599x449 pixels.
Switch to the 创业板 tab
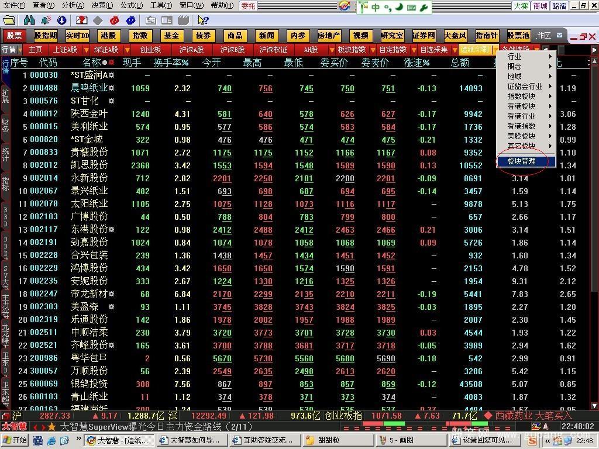coord(150,50)
